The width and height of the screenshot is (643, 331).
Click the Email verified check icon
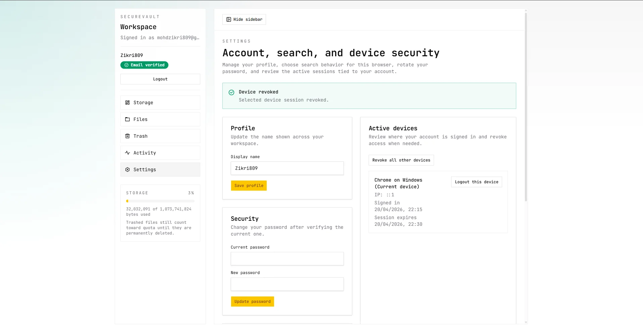[126, 65]
